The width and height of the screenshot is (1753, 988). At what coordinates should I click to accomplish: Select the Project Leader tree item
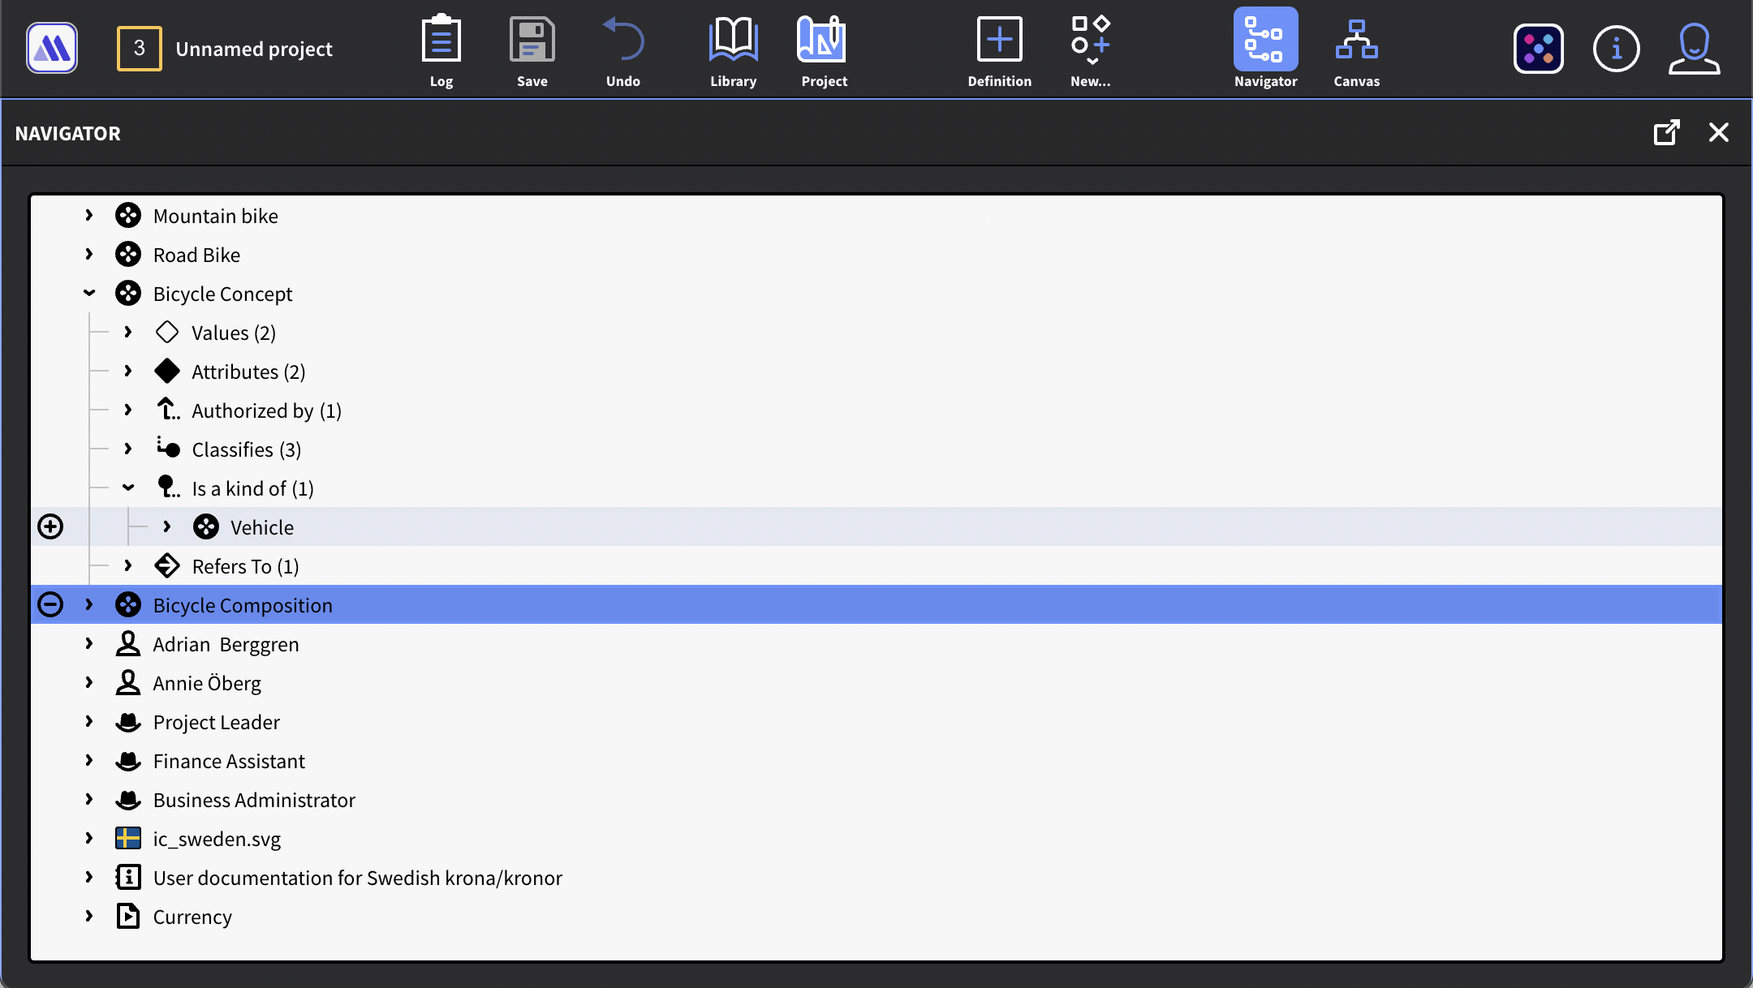click(x=216, y=722)
